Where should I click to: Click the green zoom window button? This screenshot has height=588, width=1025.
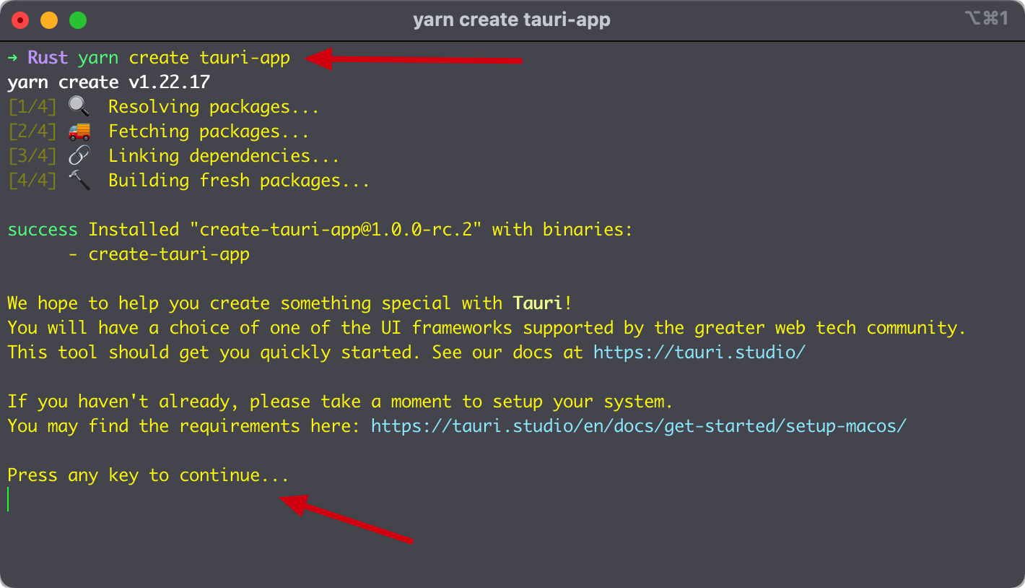[78, 20]
